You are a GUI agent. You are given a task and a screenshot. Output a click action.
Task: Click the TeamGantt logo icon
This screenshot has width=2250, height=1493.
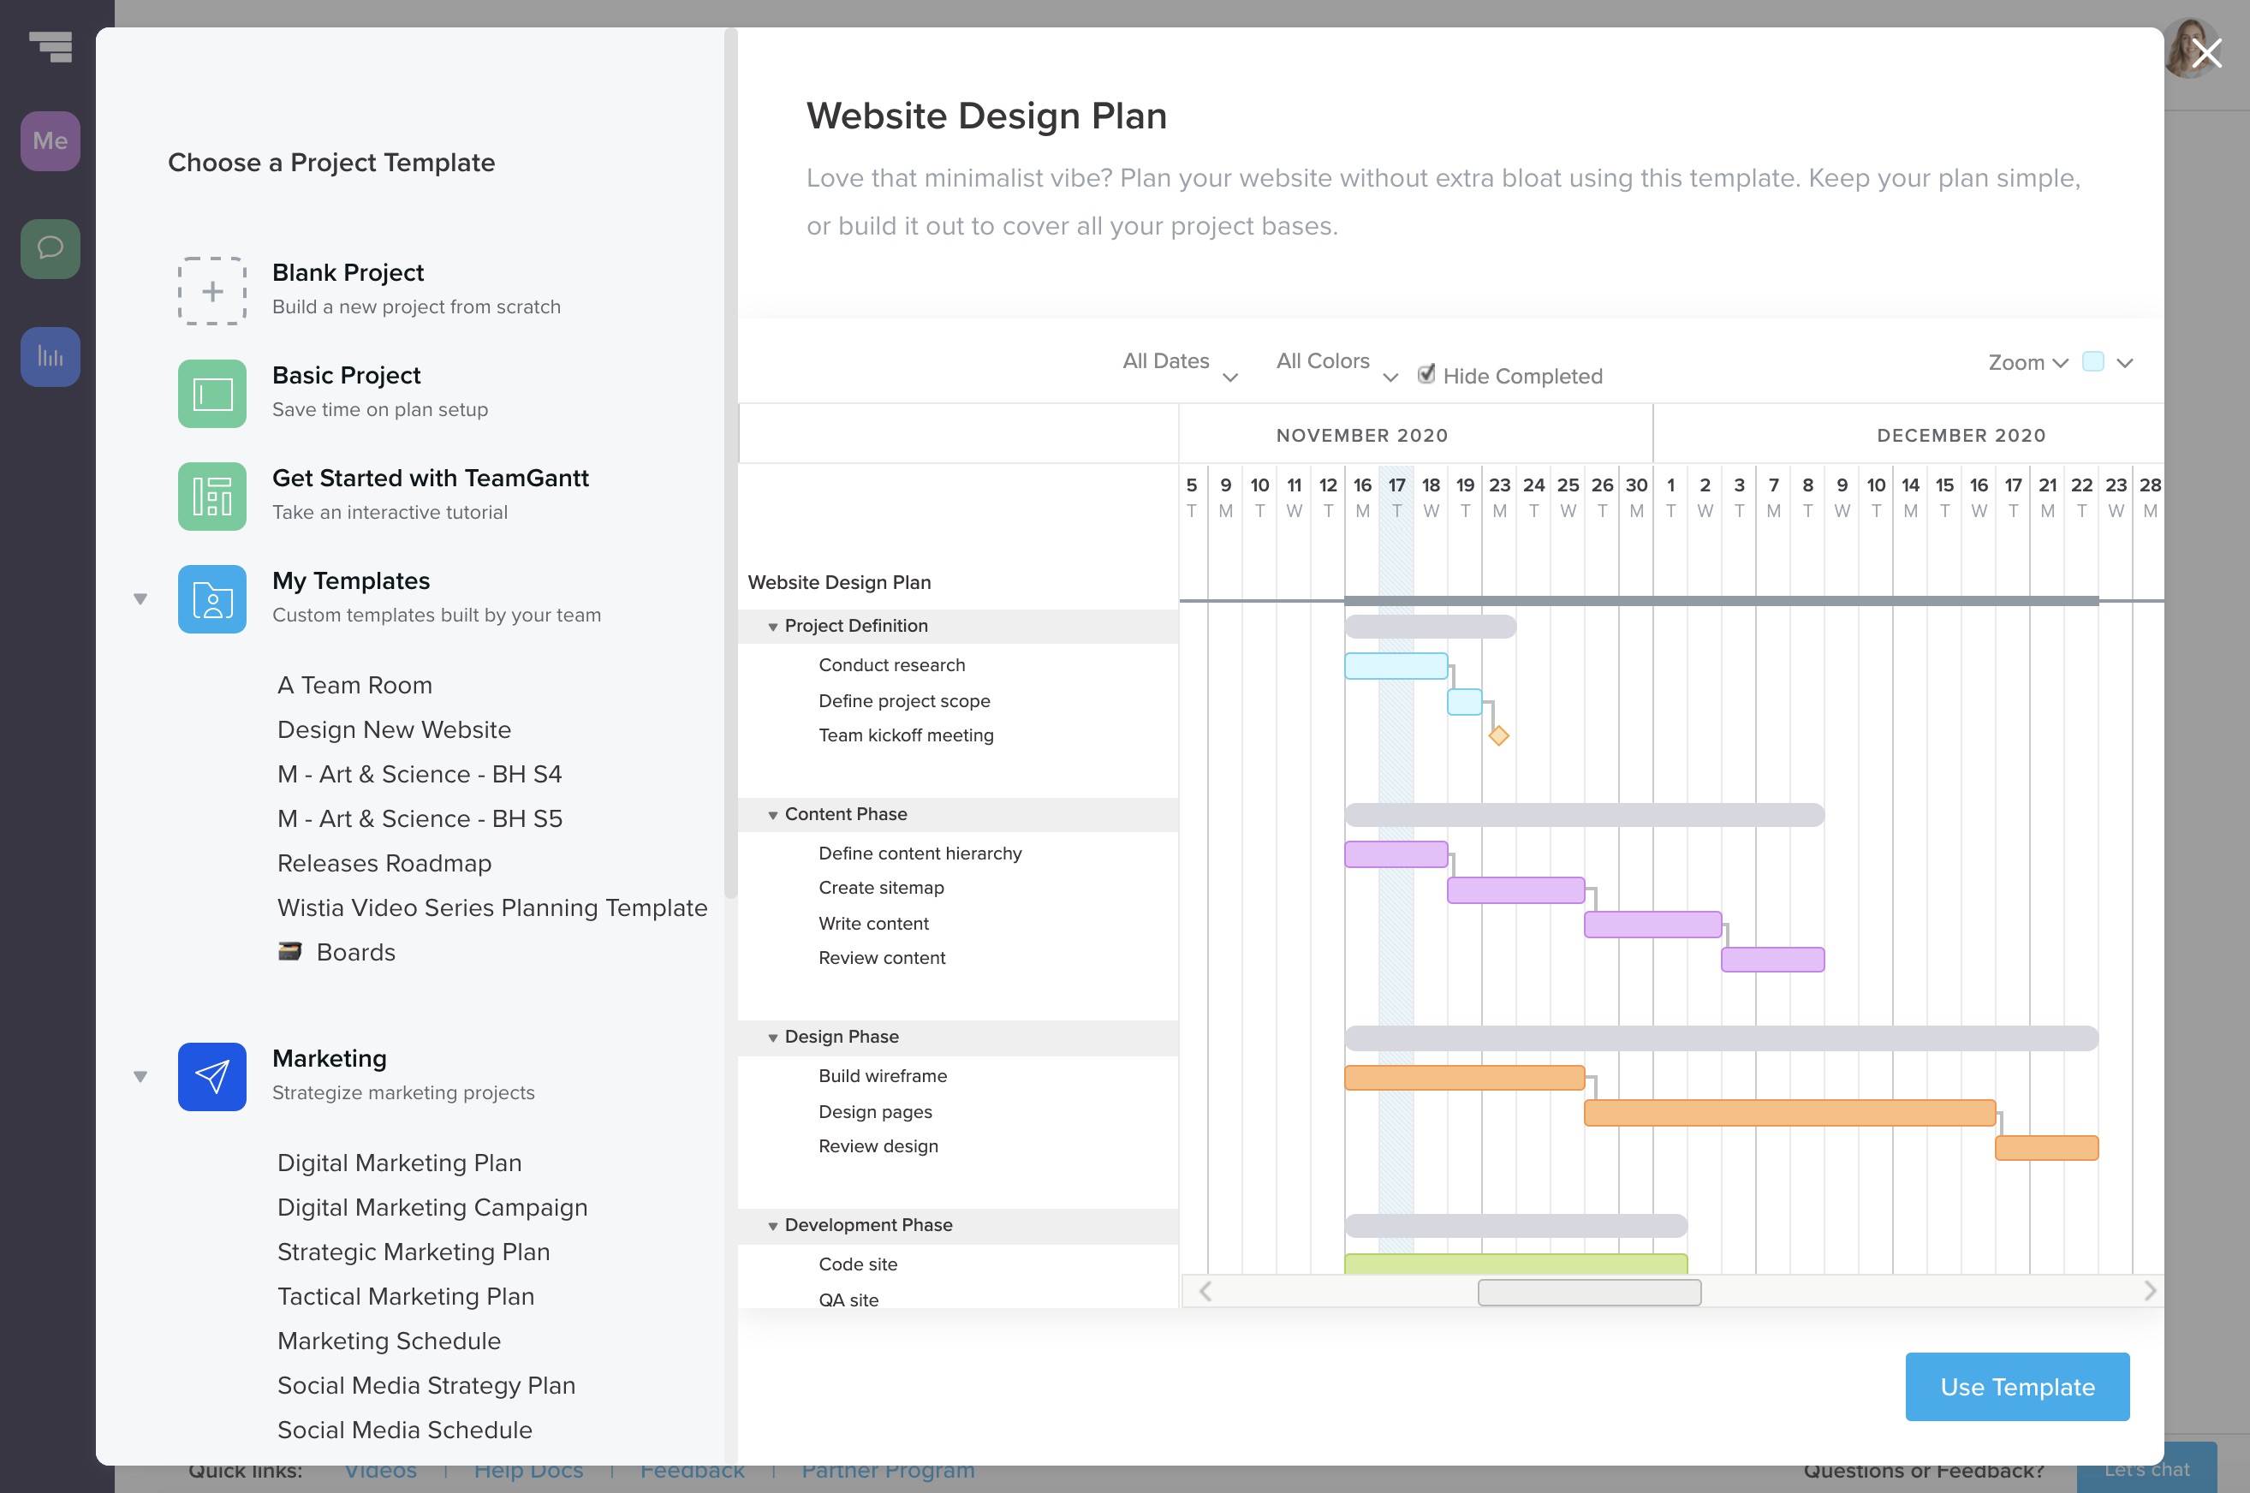tap(51, 45)
